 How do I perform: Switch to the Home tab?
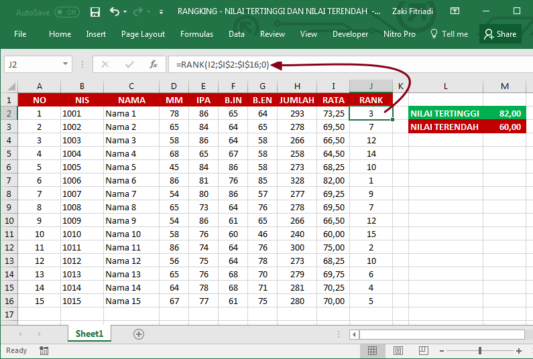60,34
